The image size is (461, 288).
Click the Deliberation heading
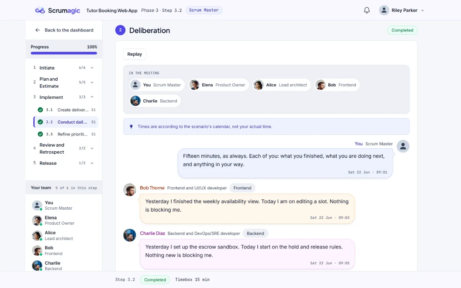point(150,30)
